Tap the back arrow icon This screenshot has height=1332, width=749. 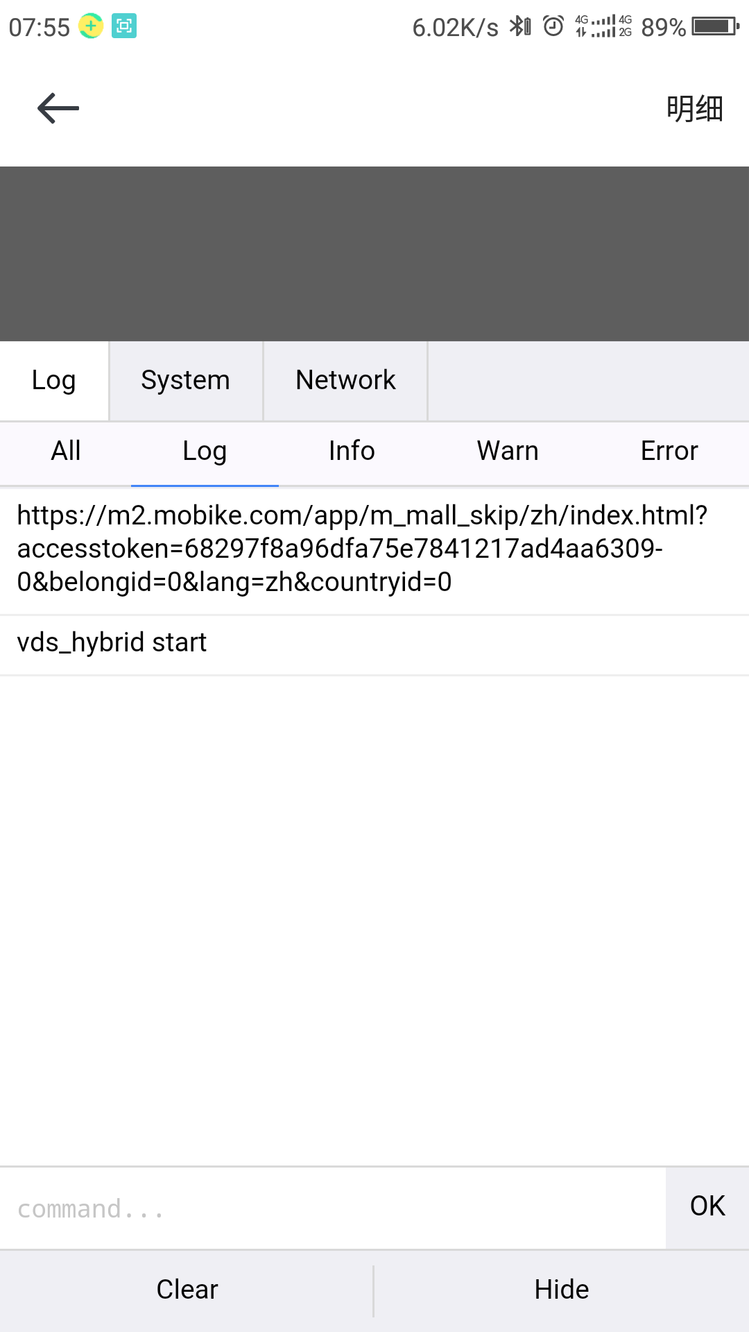pyautogui.click(x=58, y=109)
